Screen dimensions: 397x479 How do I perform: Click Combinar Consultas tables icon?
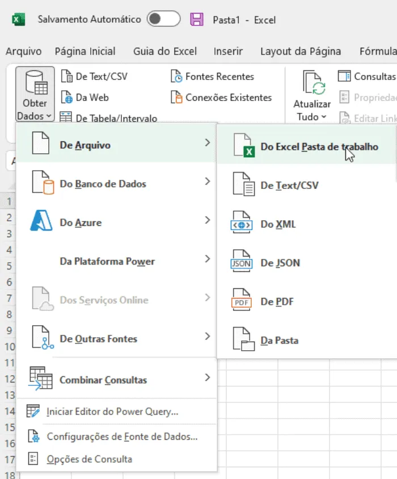[x=40, y=379]
